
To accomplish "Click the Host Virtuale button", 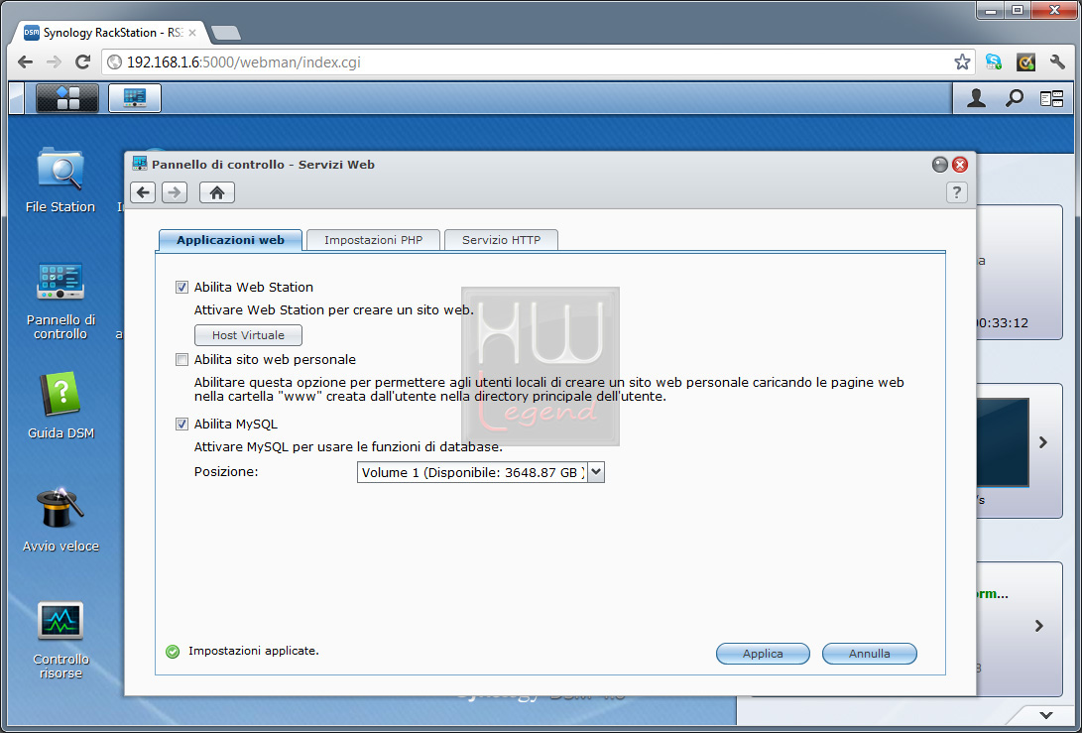I will click(x=248, y=335).
